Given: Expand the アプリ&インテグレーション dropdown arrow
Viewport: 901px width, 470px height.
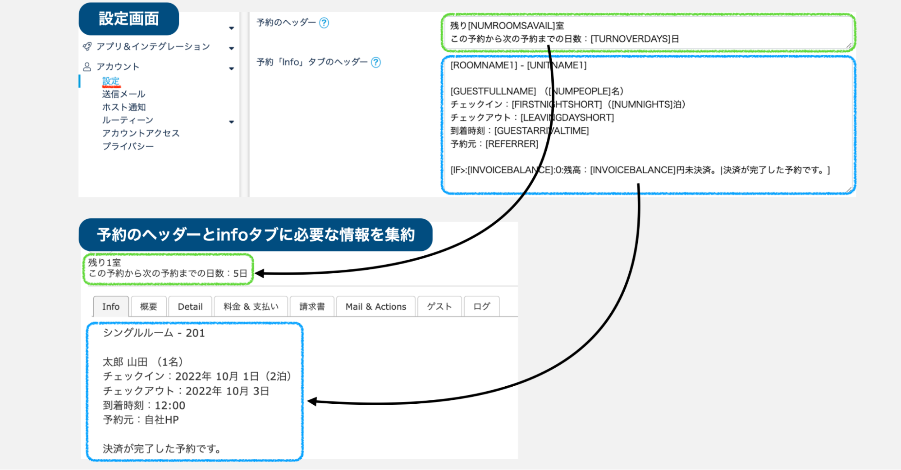Looking at the screenshot, I should [231, 48].
